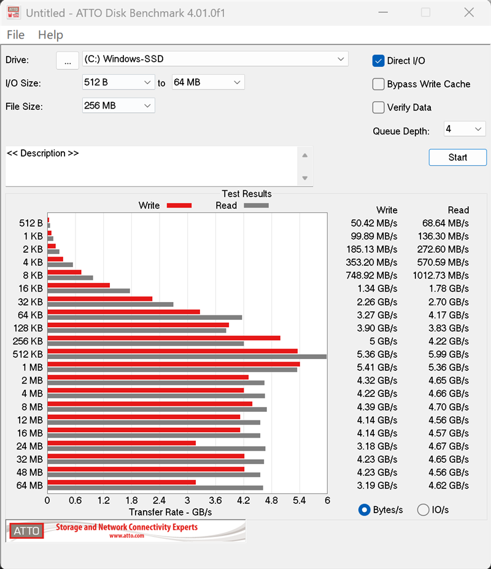
Task: Open the Help menu
Action: 50,35
